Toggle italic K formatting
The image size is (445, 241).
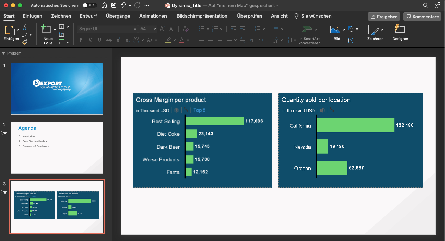click(90, 40)
